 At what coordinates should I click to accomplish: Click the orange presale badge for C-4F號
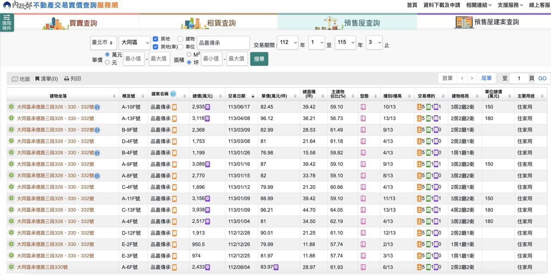174,187
